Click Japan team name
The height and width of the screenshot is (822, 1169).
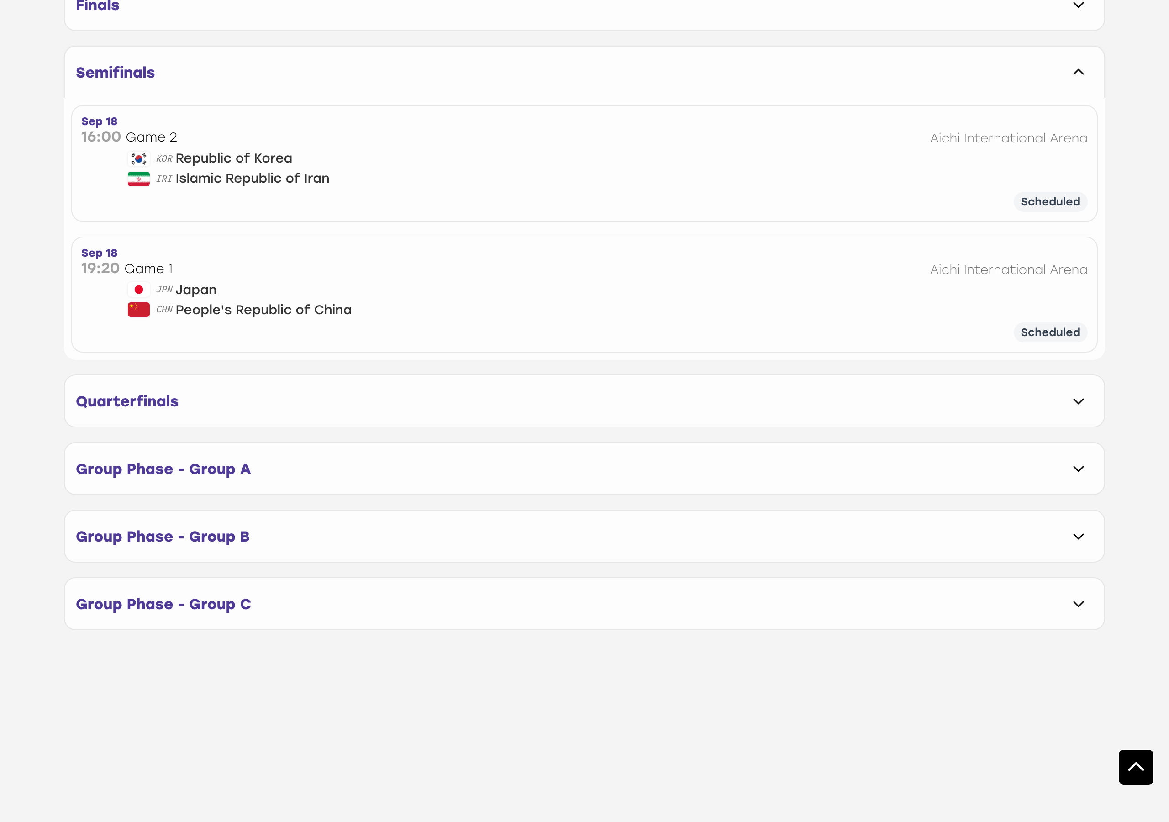pos(196,290)
